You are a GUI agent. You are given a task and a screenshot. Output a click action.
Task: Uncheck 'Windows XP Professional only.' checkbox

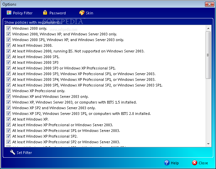pyautogui.click(x=8, y=91)
